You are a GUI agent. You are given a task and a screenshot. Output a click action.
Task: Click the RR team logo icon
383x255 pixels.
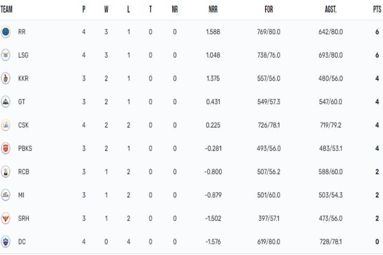click(x=5, y=32)
